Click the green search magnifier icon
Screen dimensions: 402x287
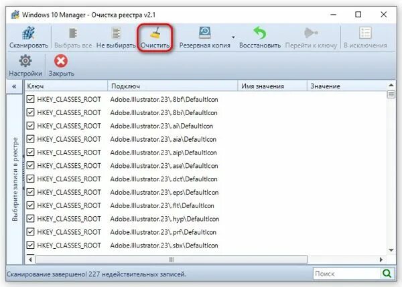[x=387, y=274]
